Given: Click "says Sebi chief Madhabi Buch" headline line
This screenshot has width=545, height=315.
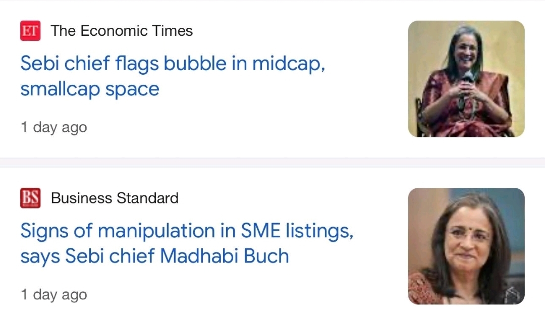Looking at the screenshot, I should (x=154, y=256).
